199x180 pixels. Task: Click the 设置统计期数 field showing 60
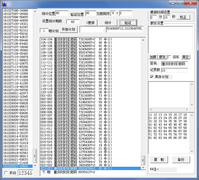(x=73, y=22)
